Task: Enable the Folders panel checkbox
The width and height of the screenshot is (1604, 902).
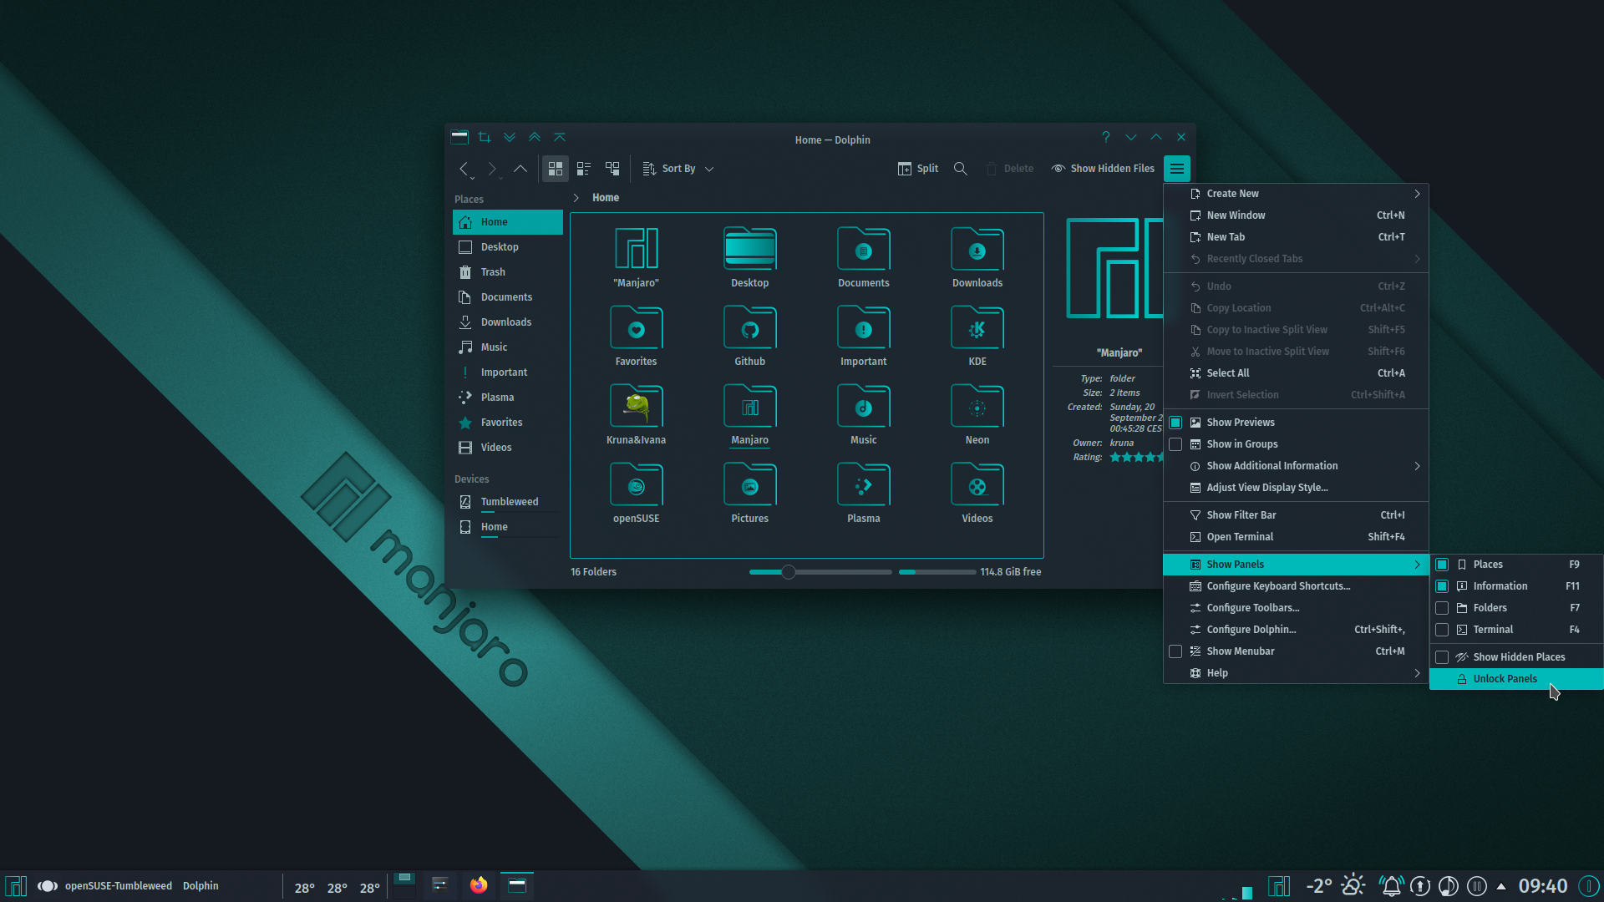Action: click(x=1442, y=608)
